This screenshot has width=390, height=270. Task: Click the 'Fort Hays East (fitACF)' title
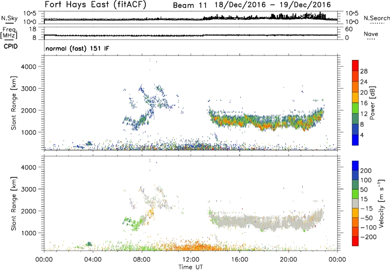pyautogui.click(x=96, y=4)
